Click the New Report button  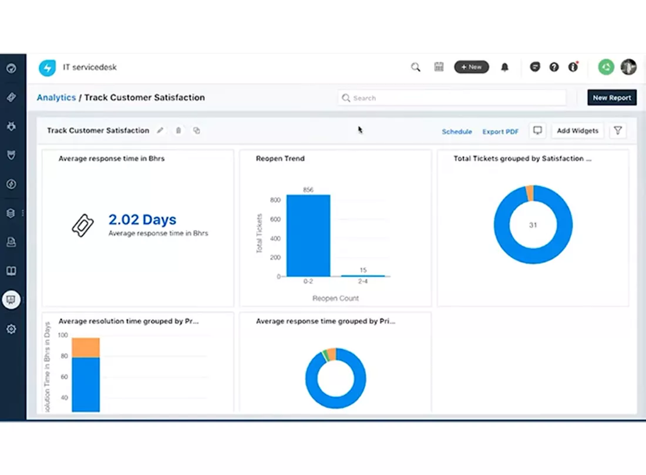click(612, 97)
